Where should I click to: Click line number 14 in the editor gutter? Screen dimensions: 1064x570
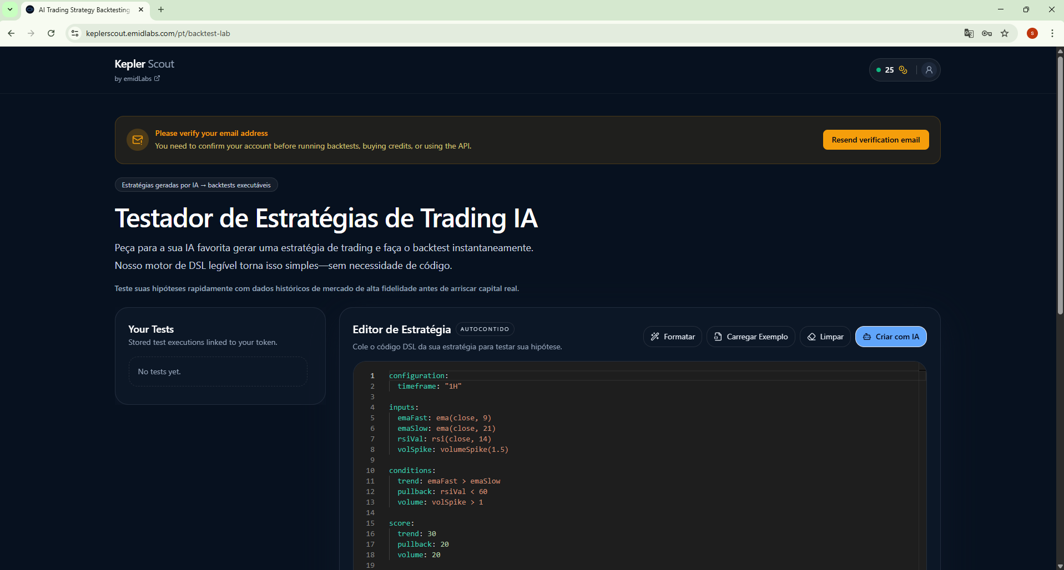point(370,513)
